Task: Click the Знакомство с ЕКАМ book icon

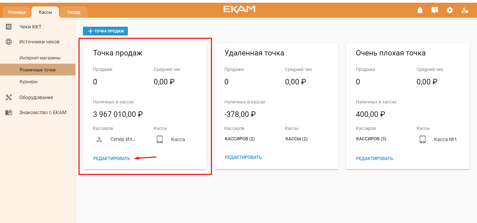Action: coord(9,112)
